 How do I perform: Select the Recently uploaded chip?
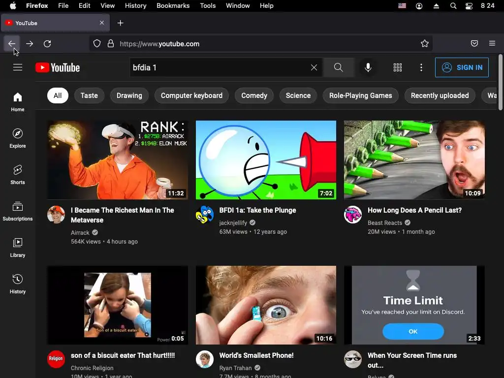(440, 95)
